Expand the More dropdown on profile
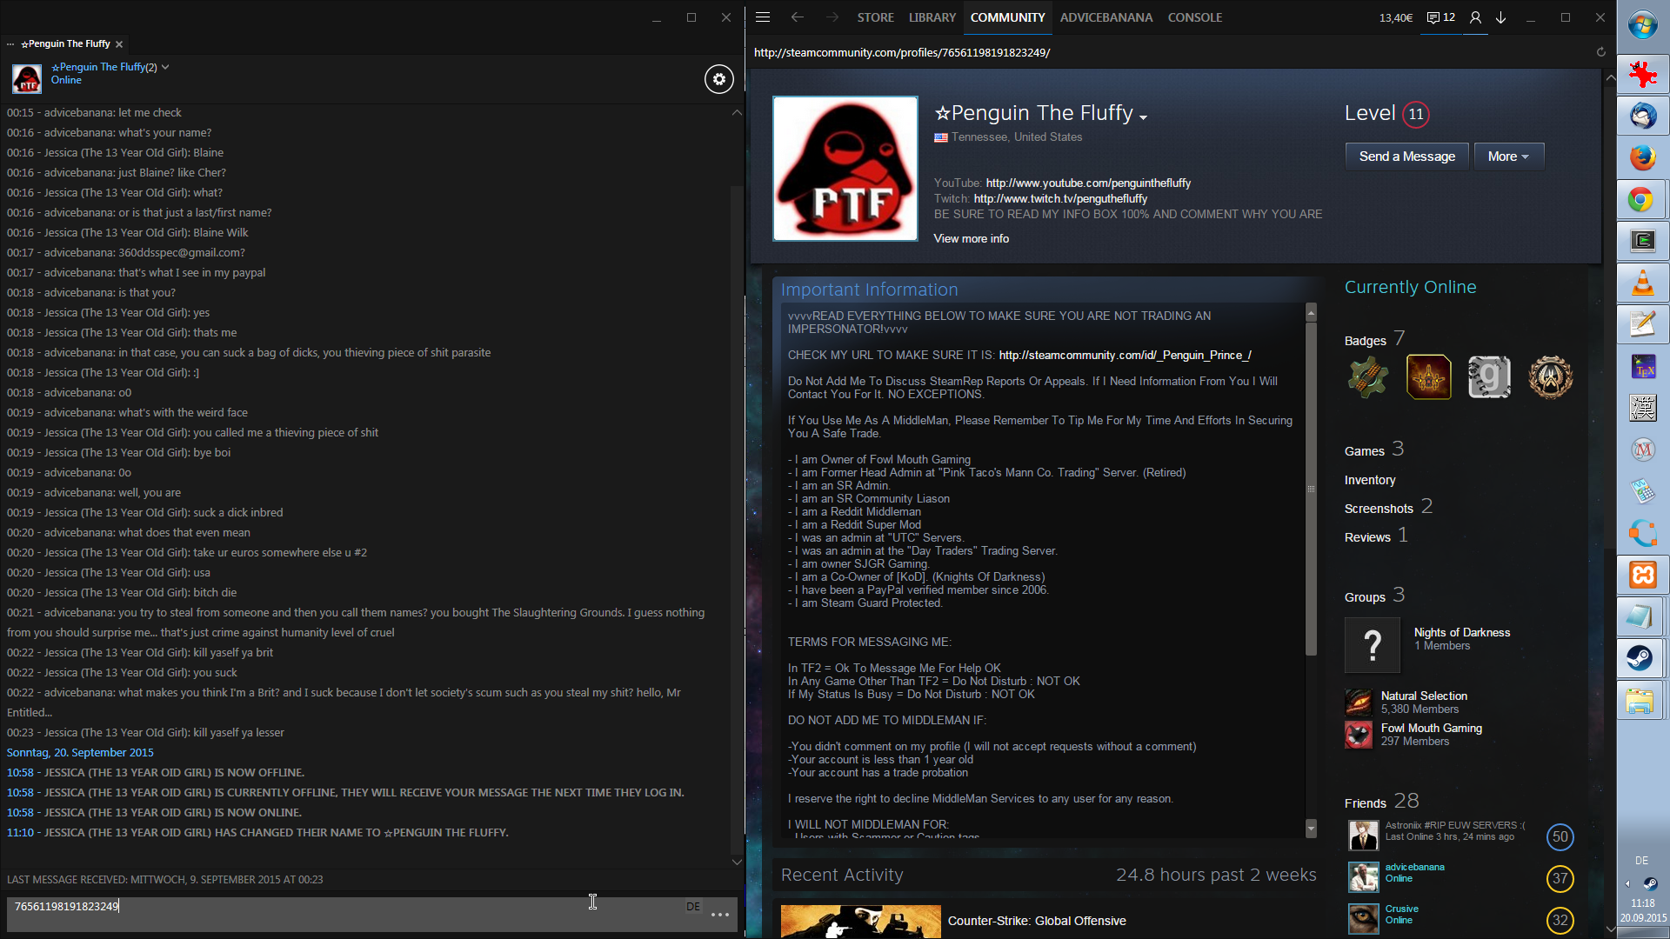Viewport: 1670px width, 939px height. (1508, 156)
